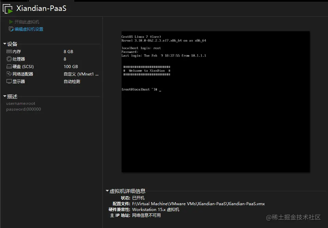Viewport: 328px width, 228px height.
Task: Click the 自动检测 display value
Action: (72, 82)
